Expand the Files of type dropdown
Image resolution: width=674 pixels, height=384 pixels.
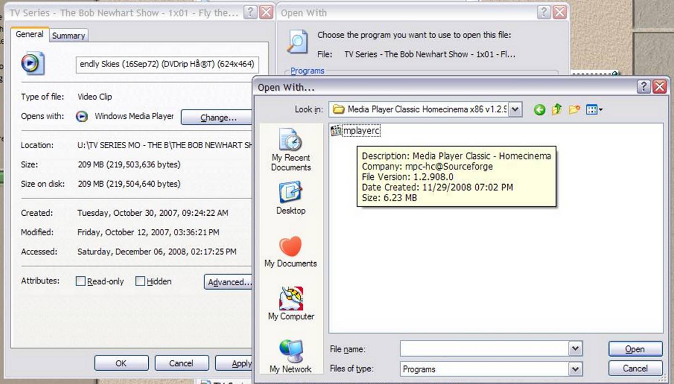[575, 369]
